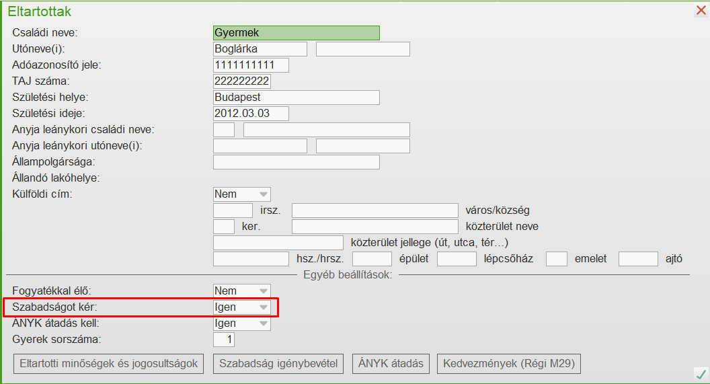Click the emelet field
This screenshot has height=384, width=710.
point(557,259)
